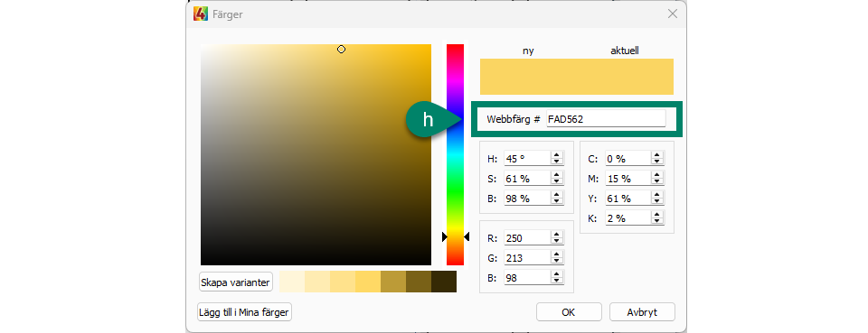868x333 pixels.
Task: Decrease green G value with down arrow
Action: [556, 261]
